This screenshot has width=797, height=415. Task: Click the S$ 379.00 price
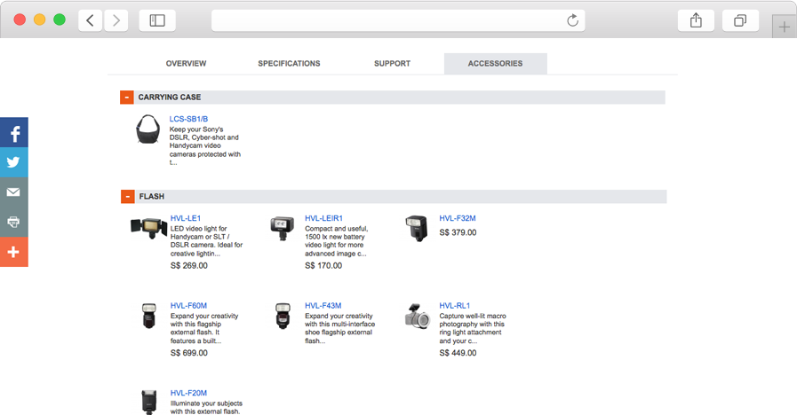[x=458, y=232]
